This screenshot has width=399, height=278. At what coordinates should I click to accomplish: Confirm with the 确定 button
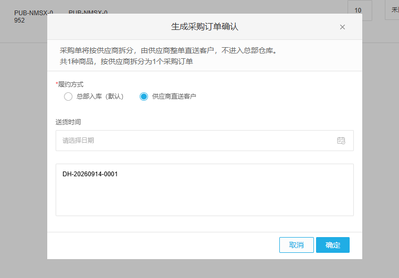coord(332,245)
